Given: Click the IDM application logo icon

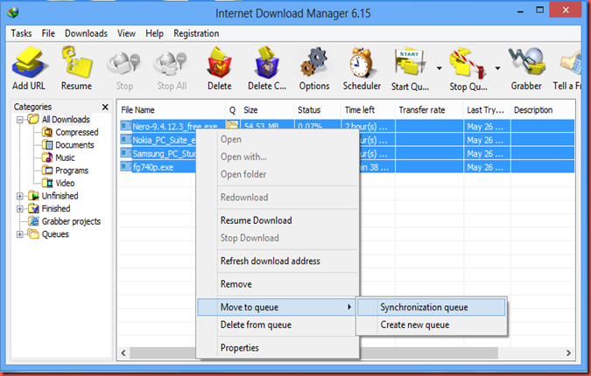Looking at the screenshot, I should click(13, 13).
